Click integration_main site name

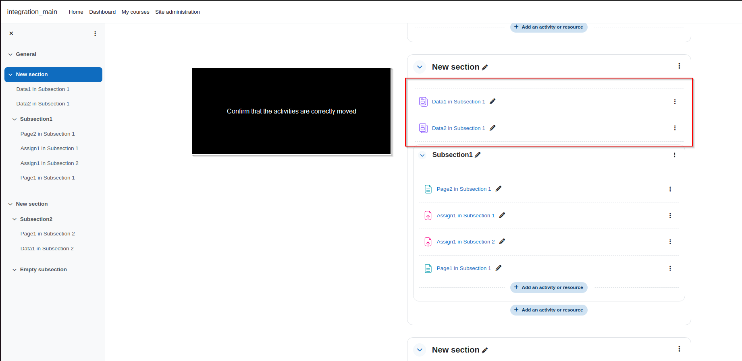click(x=32, y=12)
